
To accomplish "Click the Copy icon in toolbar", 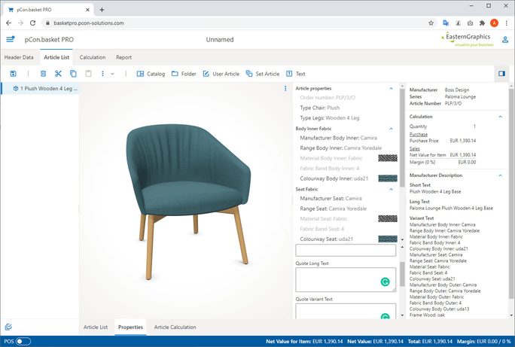I will 73,74.
